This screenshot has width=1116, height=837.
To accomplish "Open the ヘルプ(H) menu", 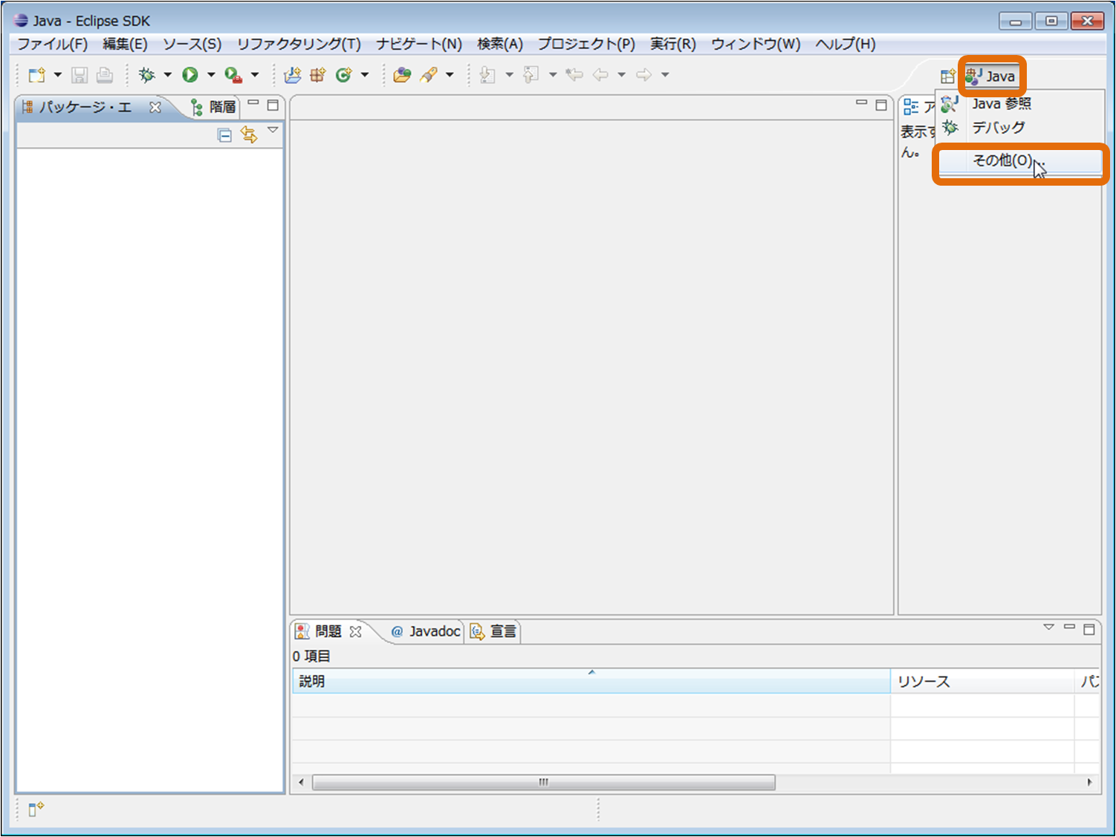I will tap(846, 45).
